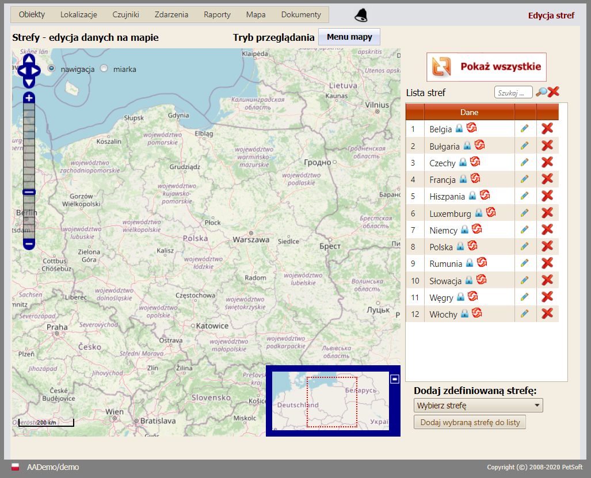Image resolution: width=591 pixels, height=478 pixels.
Task: Click the Pokaż wszystkie button
Action: coord(486,67)
